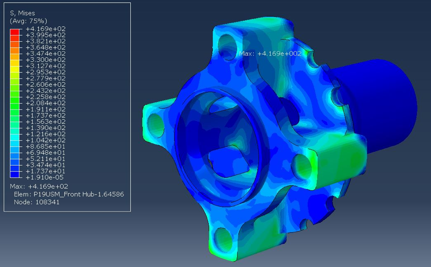Click the "Max: +4.169e+02" legend footer text

[x=39, y=186]
